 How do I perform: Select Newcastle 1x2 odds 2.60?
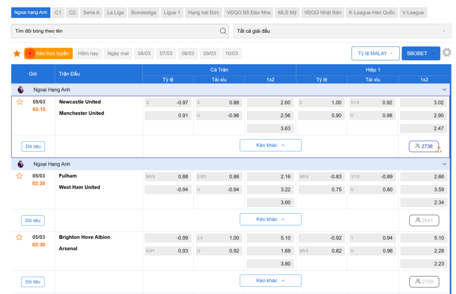point(270,103)
